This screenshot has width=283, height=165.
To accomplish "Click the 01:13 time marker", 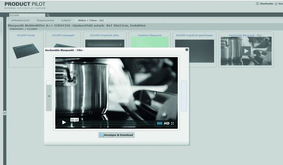I will point(75,120).
